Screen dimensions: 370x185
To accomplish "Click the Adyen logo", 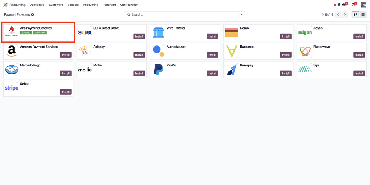I will click(305, 32).
